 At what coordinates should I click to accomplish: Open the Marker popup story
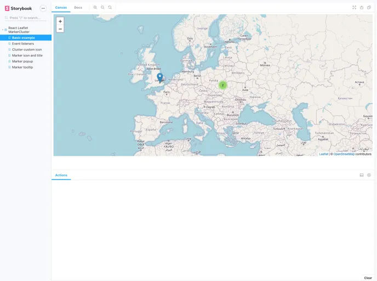(22, 61)
